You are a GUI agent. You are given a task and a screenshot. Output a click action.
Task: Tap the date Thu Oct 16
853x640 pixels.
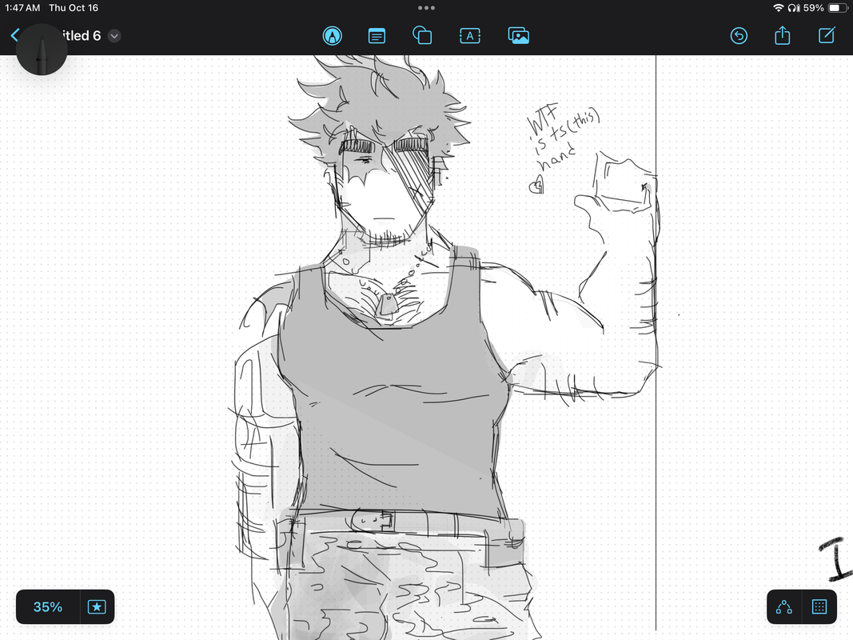point(74,8)
